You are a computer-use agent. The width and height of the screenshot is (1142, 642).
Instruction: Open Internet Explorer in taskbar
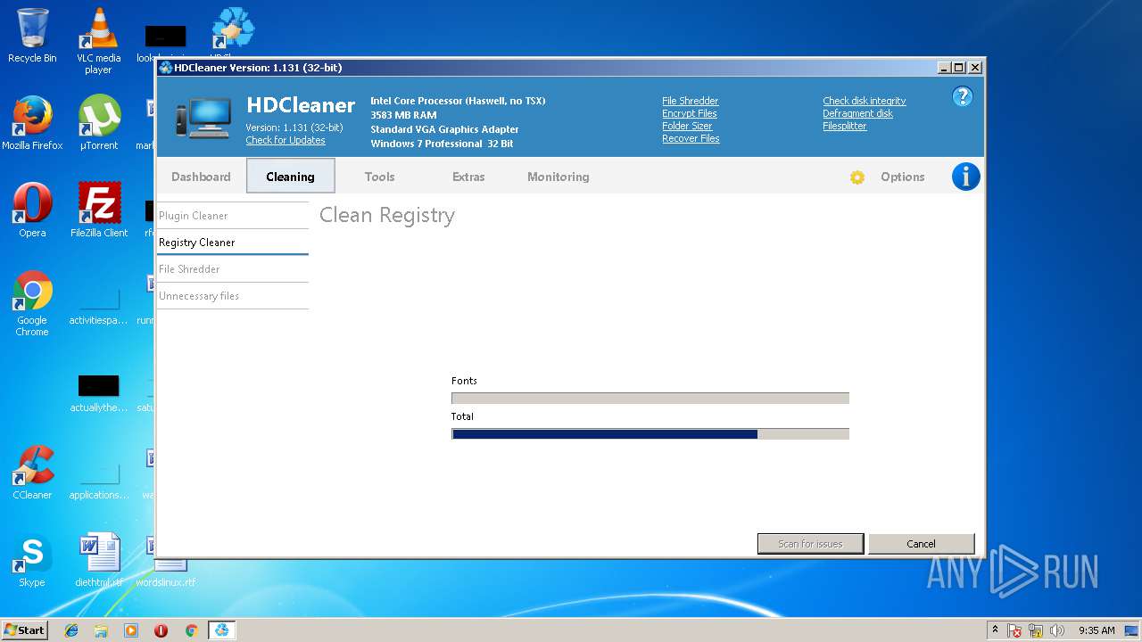tap(71, 630)
